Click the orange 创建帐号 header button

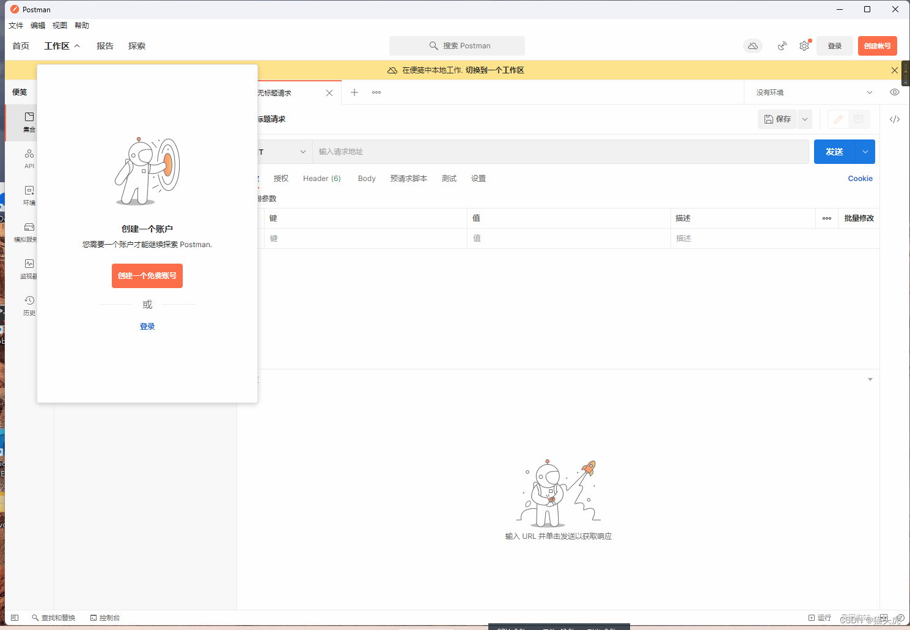coord(878,46)
